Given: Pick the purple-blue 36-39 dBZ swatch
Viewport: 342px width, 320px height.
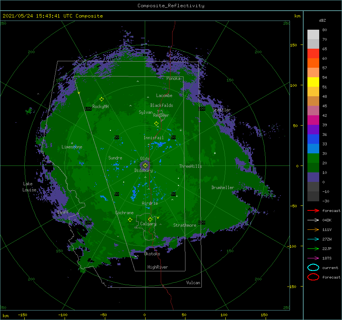Looking at the screenshot, I should click(x=313, y=130).
